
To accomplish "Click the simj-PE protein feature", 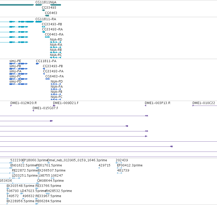I will click(x=15, y=61).
